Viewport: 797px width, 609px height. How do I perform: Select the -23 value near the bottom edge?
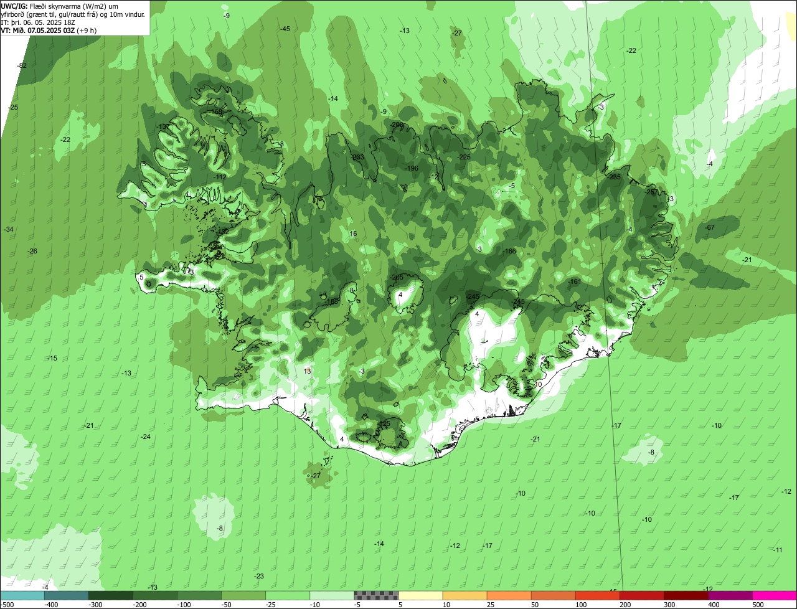coord(259,576)
